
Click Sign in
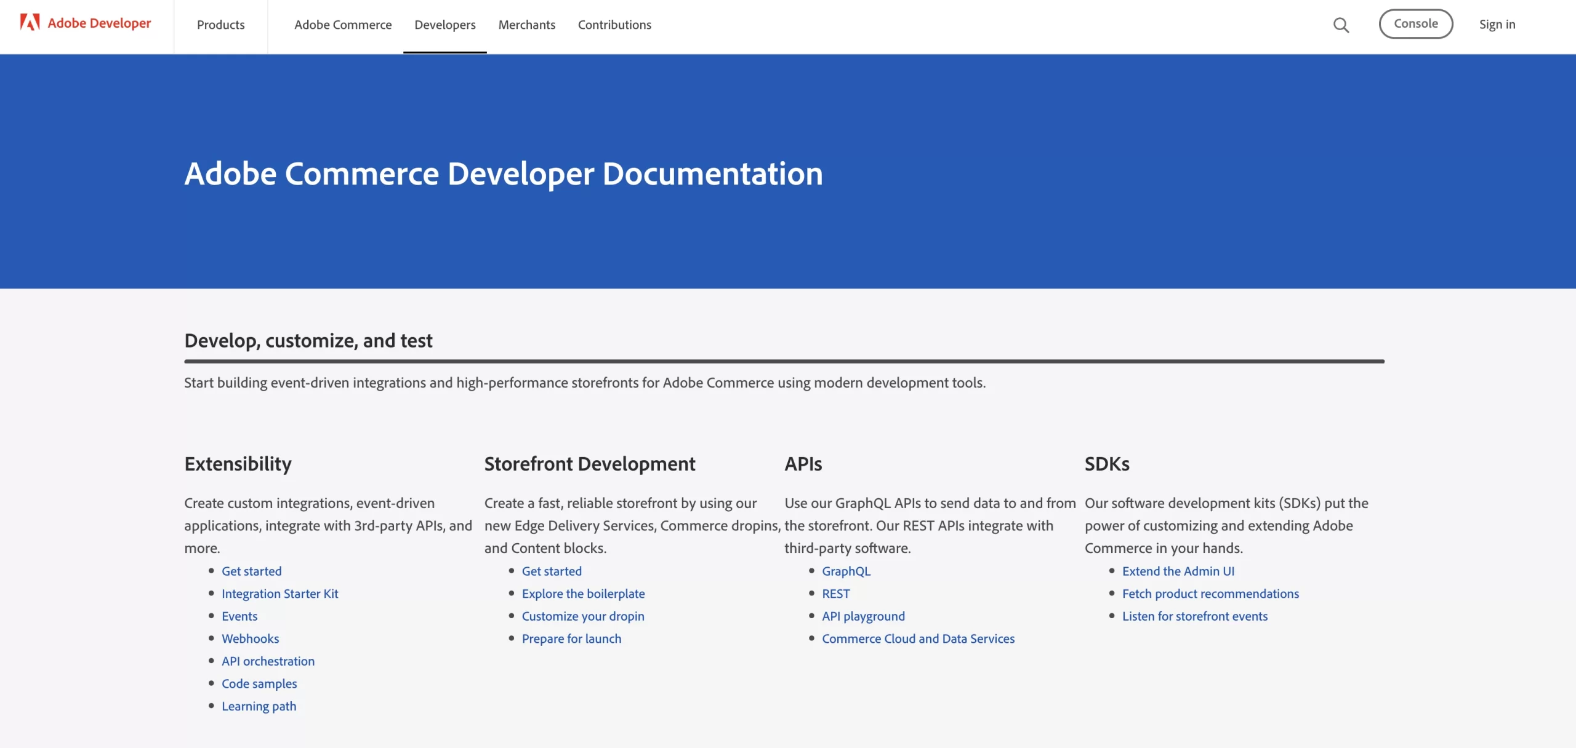tap(1497, 25)
